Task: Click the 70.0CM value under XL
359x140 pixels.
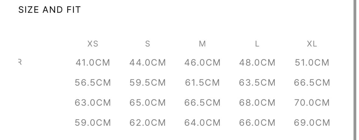Action: (312, 103)
